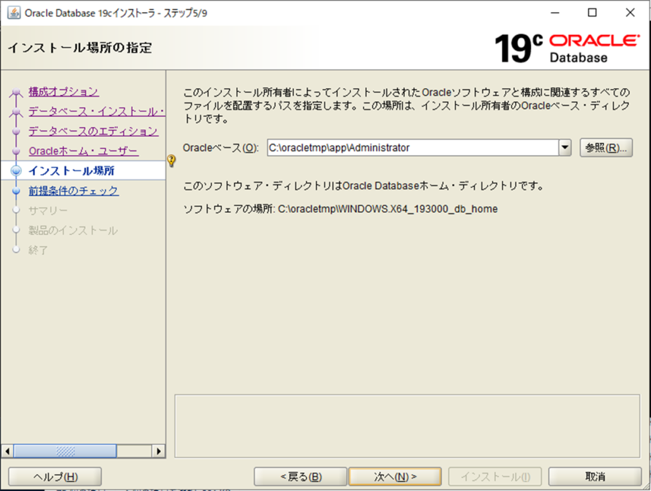Open データベース・インストール step link

point(97,112)
